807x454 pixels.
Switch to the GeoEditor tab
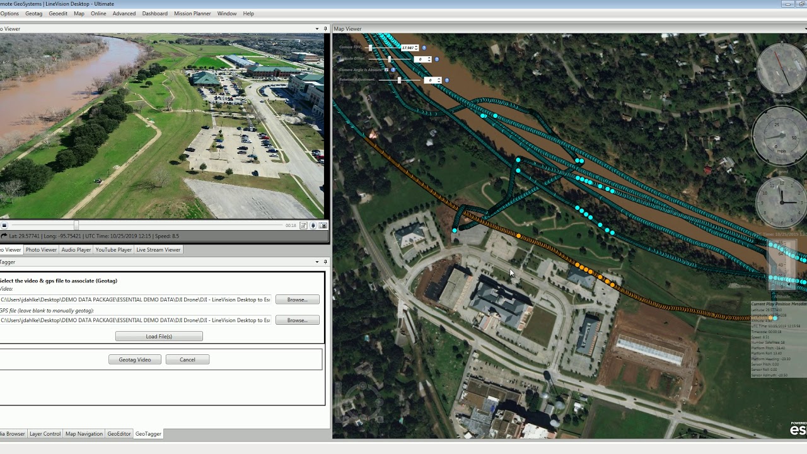click(x=119, y=434)
